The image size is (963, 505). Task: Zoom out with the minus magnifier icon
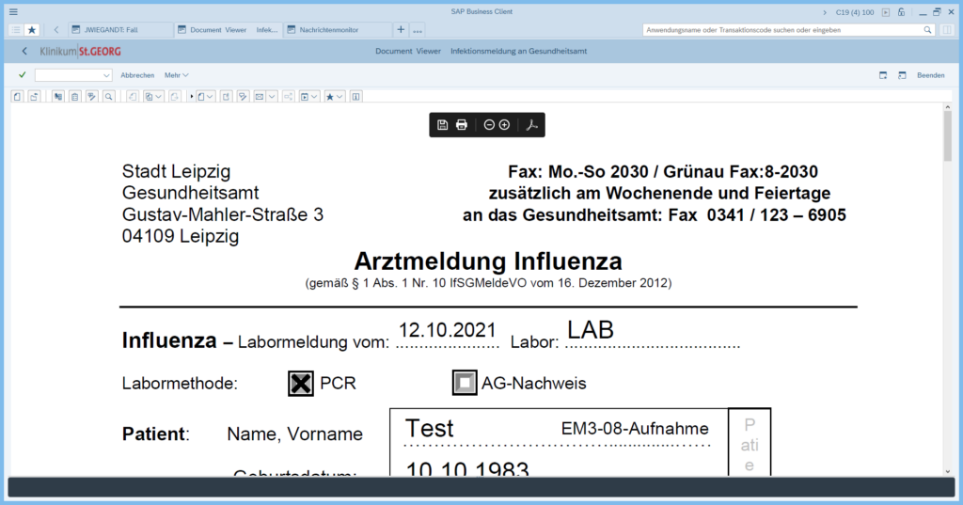489,125
